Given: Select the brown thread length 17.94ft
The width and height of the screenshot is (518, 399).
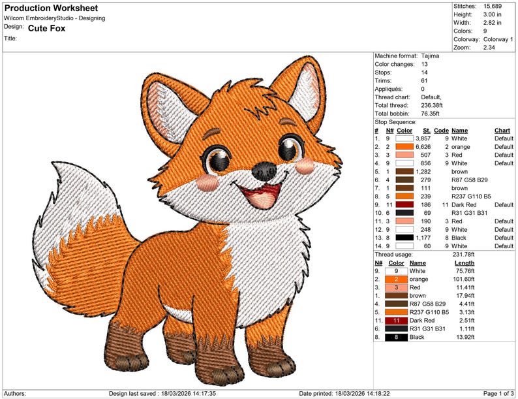Looking at the screenshot, I should pyautogui.click(x=465, y=296).
